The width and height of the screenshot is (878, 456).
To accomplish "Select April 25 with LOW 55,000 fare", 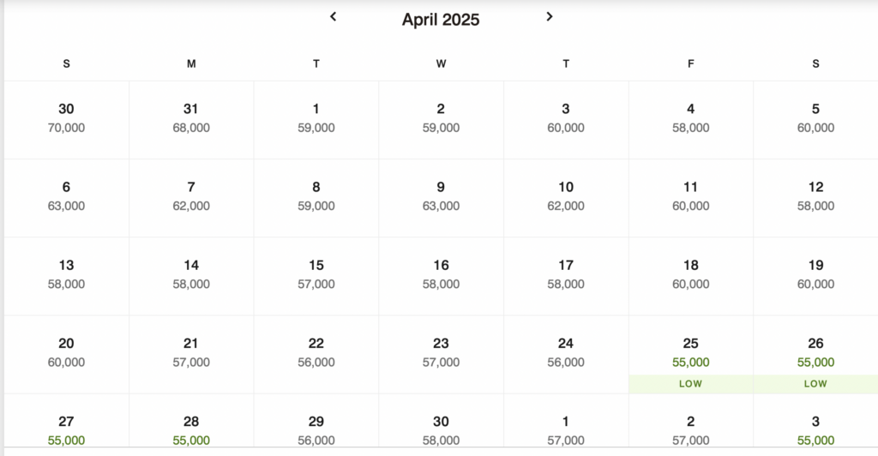I will [690, 353].
